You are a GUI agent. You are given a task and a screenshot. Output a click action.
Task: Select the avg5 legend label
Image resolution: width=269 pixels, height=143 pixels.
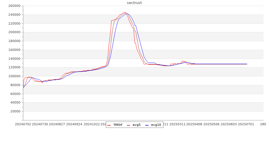tap(136, 125)
